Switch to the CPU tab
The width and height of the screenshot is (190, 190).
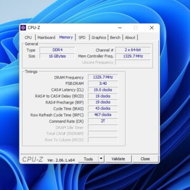[x=28, y=37]
